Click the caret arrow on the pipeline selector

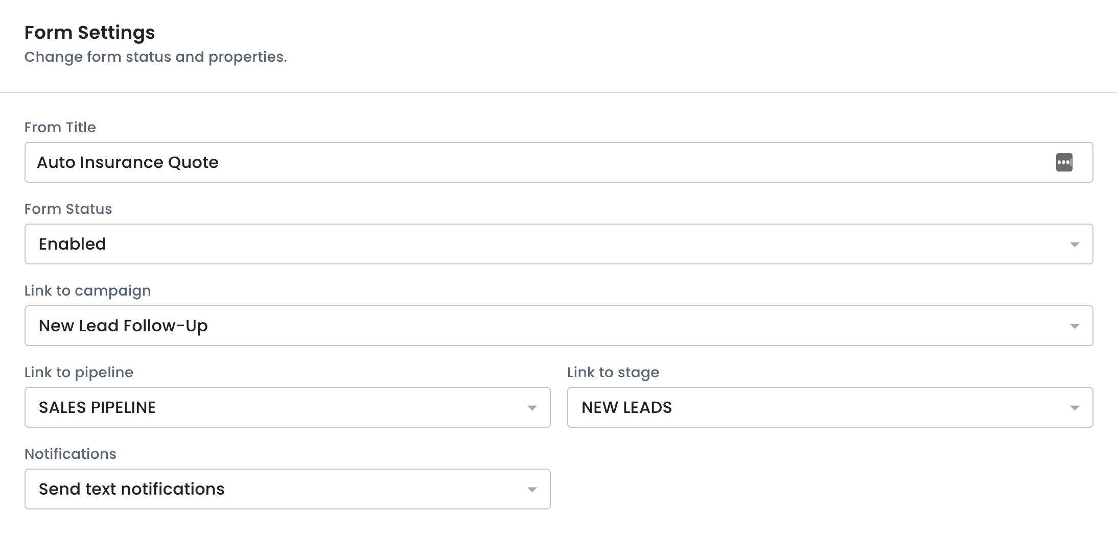(x=532, y=408)
